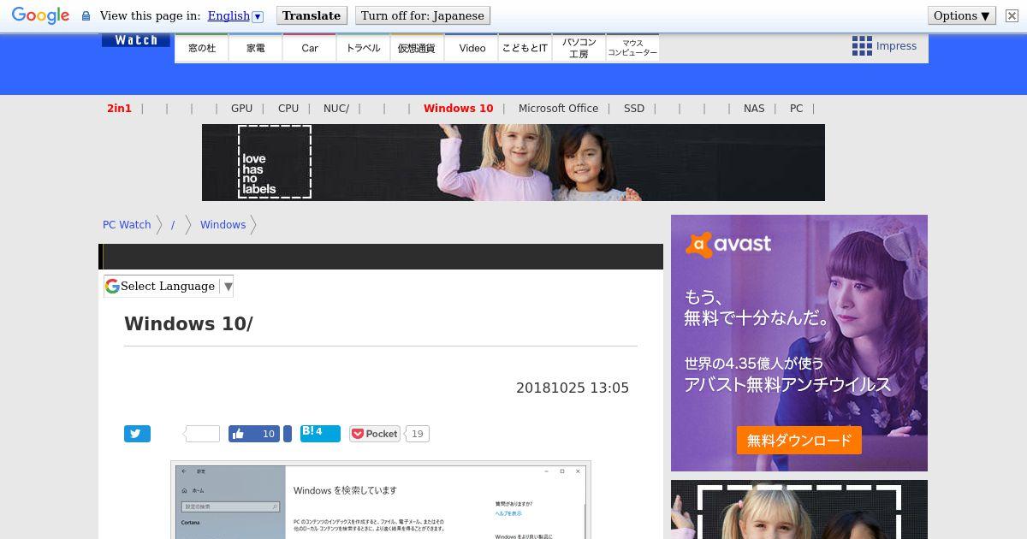Click the article date 20181025 13:05
This screenshot has height=539, width=1027.
coord(573,388)
